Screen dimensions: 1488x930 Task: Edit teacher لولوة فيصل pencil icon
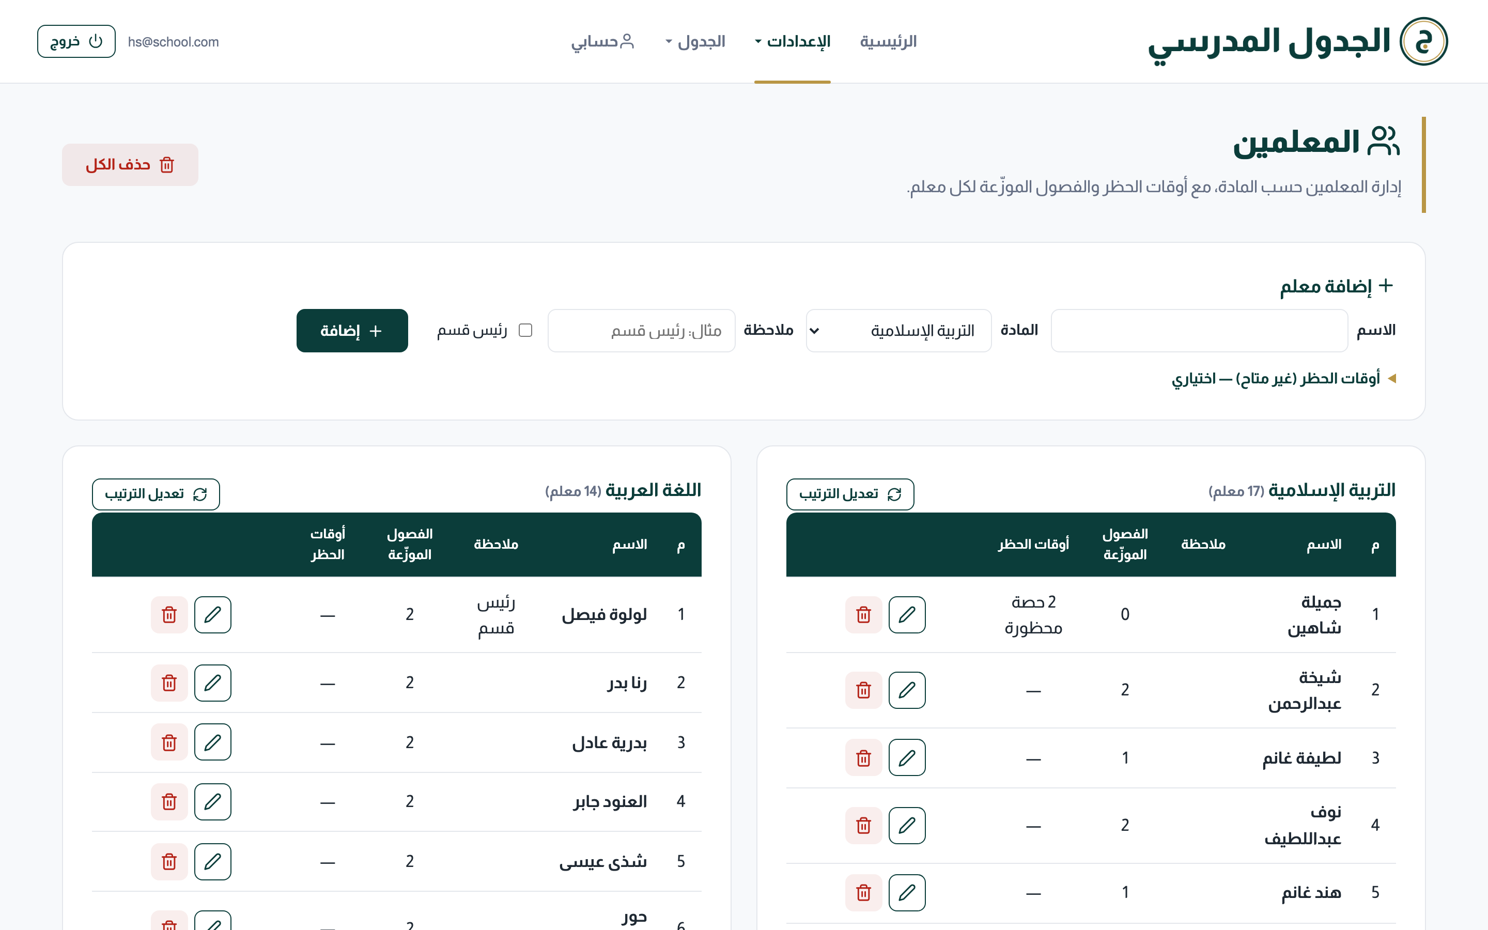213,614
